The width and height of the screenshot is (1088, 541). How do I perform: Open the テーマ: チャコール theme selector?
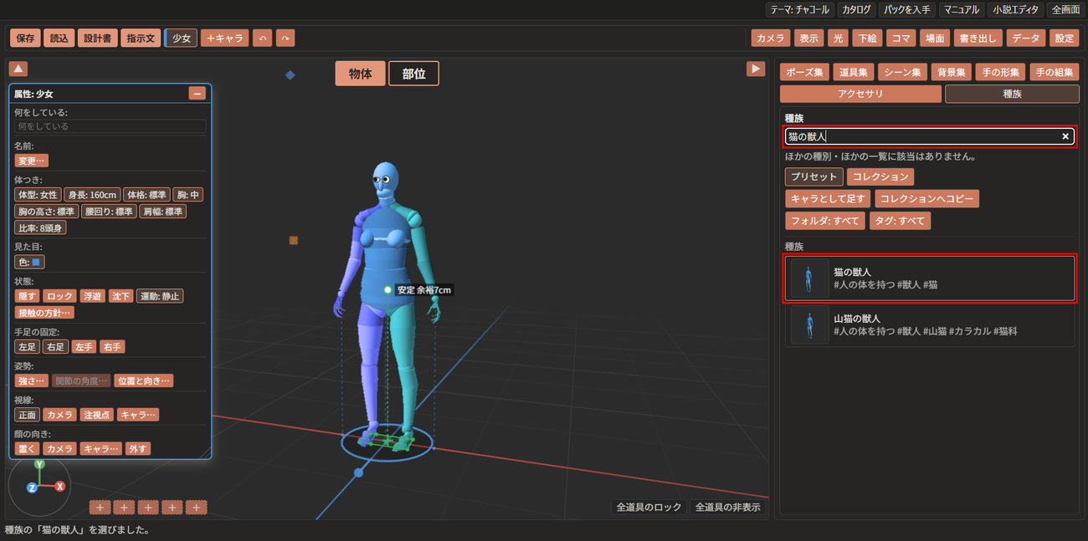pyautogui.click(x=799, y=10)
